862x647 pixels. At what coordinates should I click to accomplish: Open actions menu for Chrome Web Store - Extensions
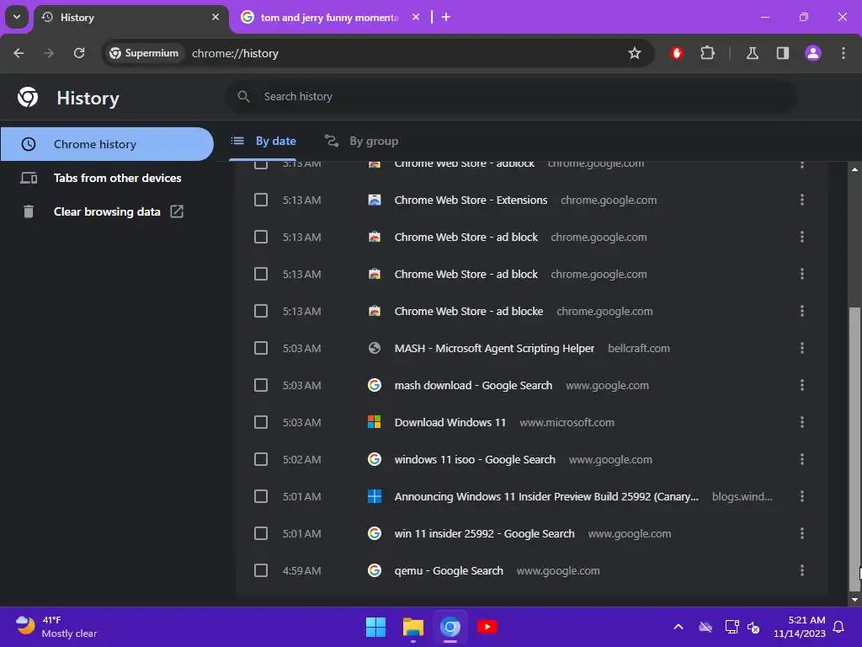802,200
